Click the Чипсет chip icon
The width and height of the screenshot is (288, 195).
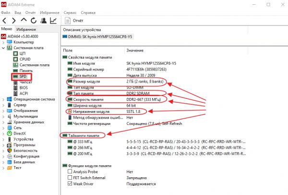point(16,82)
